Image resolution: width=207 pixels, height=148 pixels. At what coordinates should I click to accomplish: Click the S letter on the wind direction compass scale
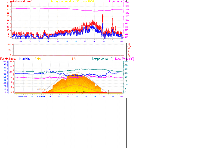click(x=128, y=50)
